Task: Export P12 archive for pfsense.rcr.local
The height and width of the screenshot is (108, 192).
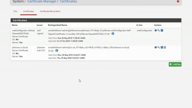Action: (162, 47)
